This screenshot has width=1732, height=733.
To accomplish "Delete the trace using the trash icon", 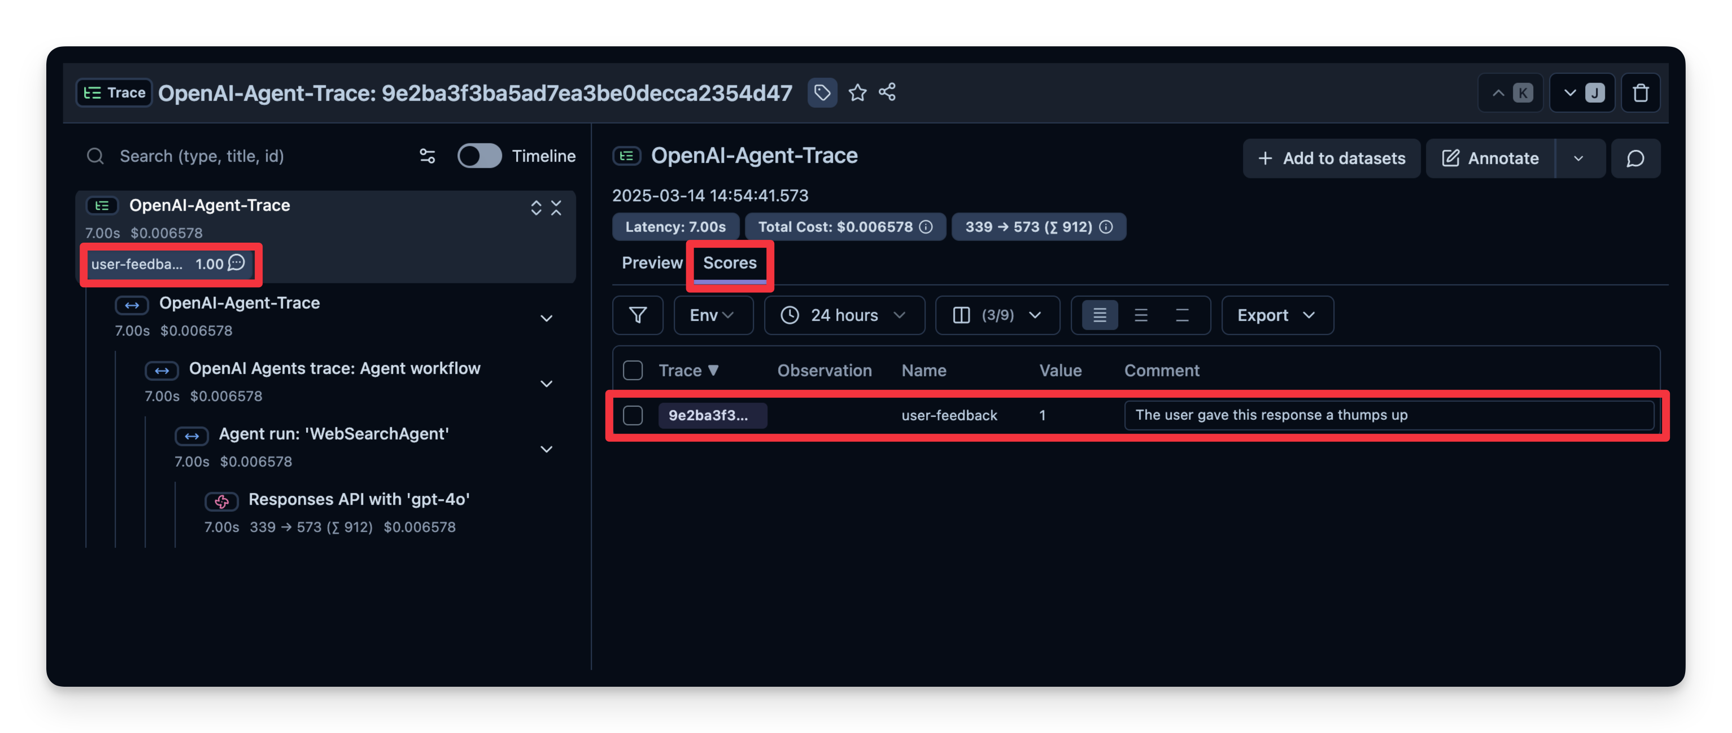I will (1641, 93).
